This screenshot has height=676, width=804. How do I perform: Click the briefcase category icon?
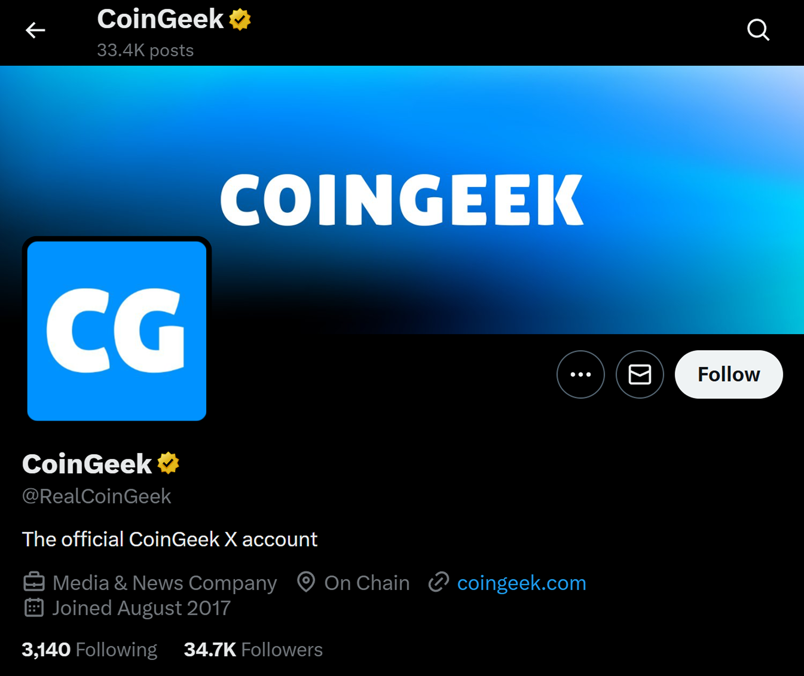pos(34,582)
